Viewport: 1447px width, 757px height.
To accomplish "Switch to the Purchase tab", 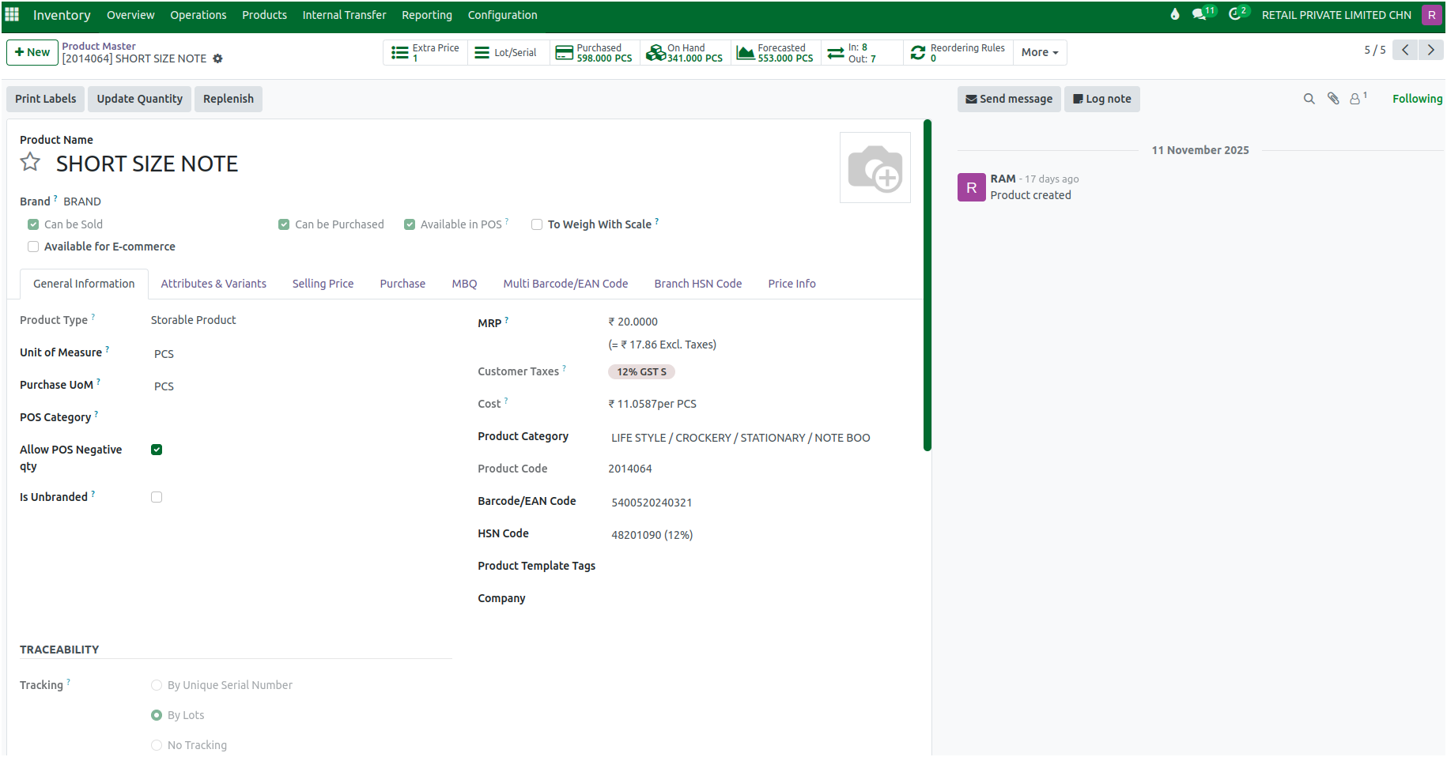I will tap(402, 283).
